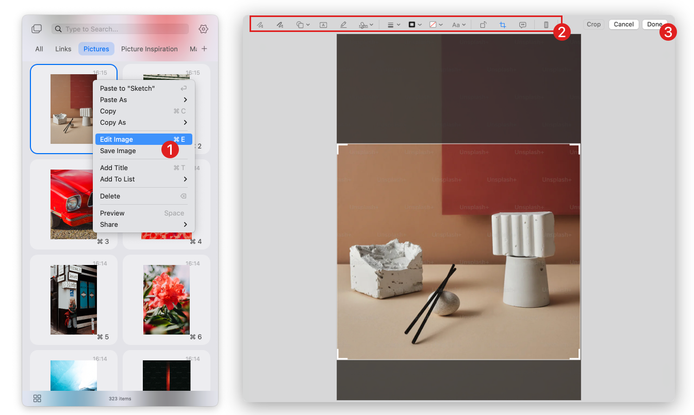This screenshot has height=415, width=694.
Task: Open the Signature tool menu
Action: pyautogui.click(x=366, y=24)
